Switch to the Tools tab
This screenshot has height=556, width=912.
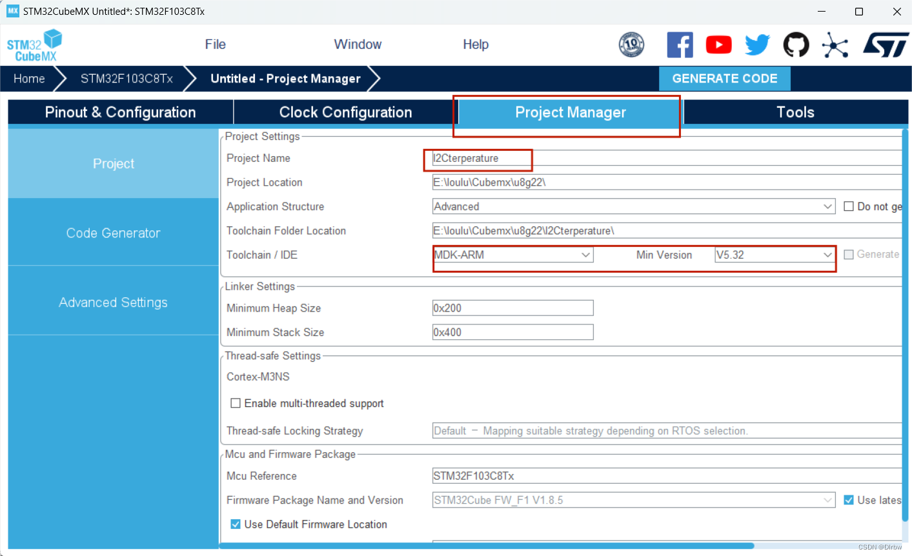[x=795, y=112]
